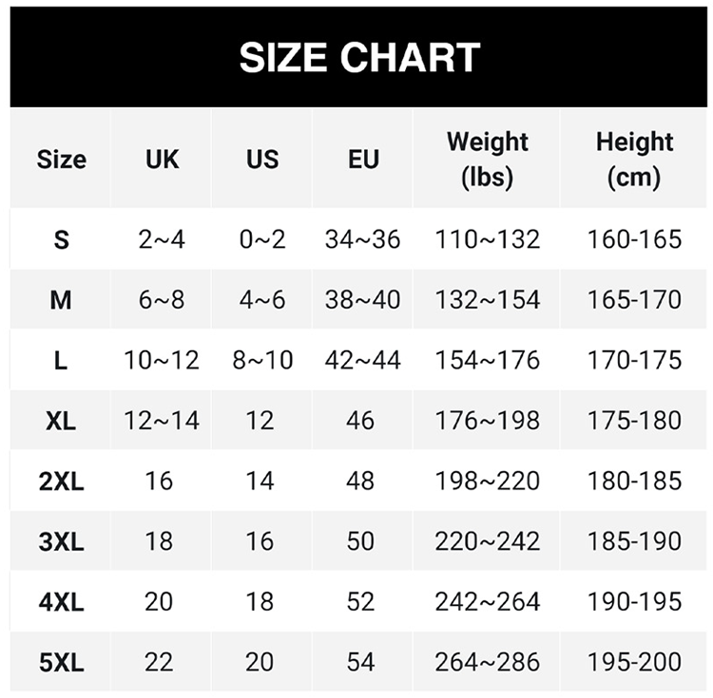Click the S size row label

[x=61, y=239]
